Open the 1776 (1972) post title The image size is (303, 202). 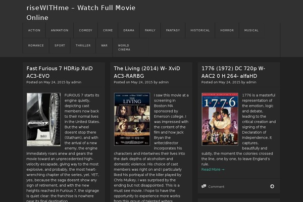[233, 72]
